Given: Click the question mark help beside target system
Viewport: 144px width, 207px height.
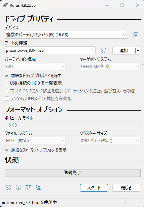Looking at the screenshot, I should click(x=143, y=66).
